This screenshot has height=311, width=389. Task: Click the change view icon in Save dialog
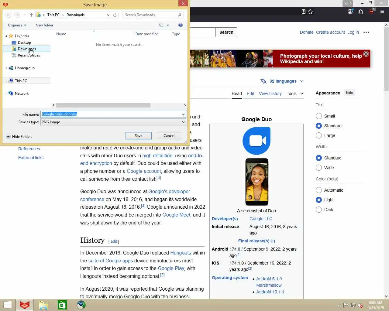[x=161, y=25]
